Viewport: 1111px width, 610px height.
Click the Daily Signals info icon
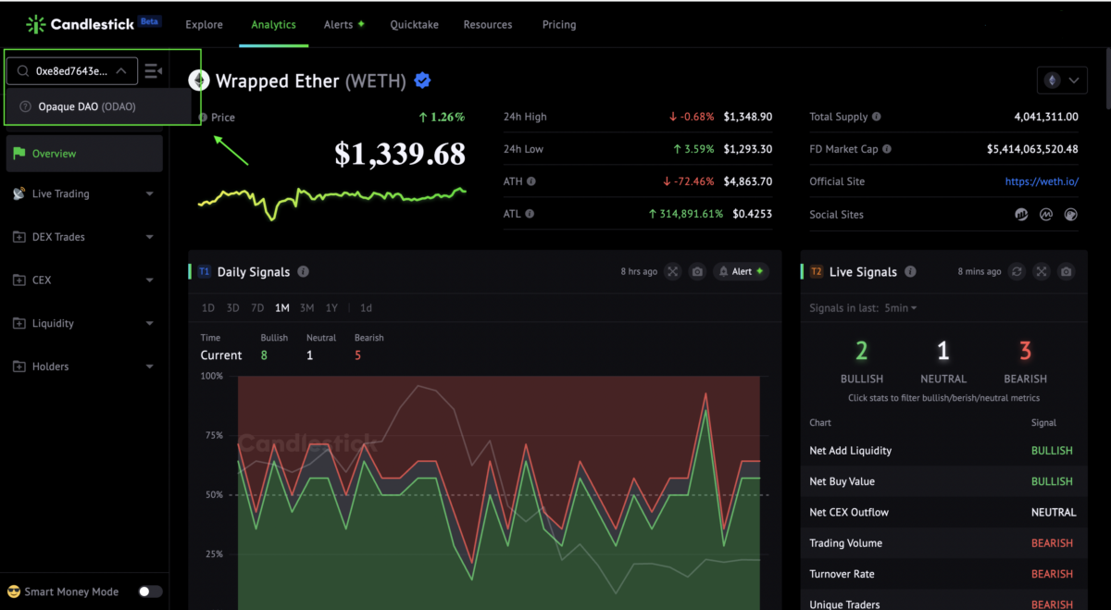(x=304, y=272)
